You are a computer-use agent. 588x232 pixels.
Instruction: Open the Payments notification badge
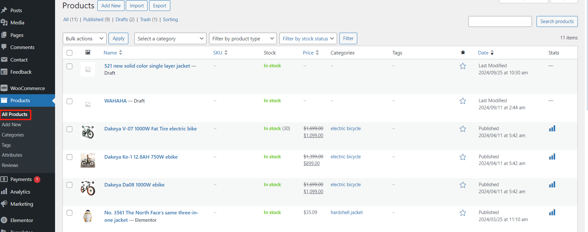click(x=37, y=179)
